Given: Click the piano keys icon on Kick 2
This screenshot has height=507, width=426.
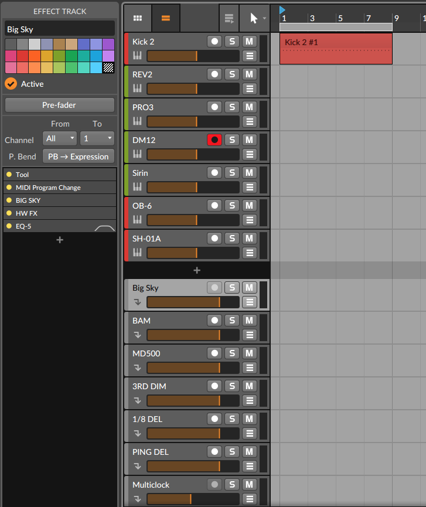Looking at the screenshot, I should click(x=137, y=56).
